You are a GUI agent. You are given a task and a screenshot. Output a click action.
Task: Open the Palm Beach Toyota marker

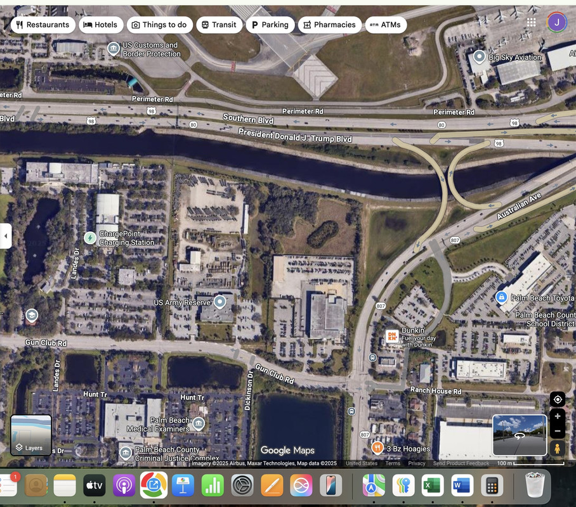[x=501, y=297]
